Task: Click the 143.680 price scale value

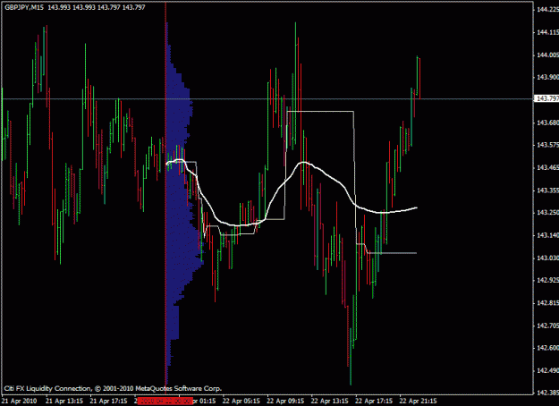Action: (x=547, y=123)
